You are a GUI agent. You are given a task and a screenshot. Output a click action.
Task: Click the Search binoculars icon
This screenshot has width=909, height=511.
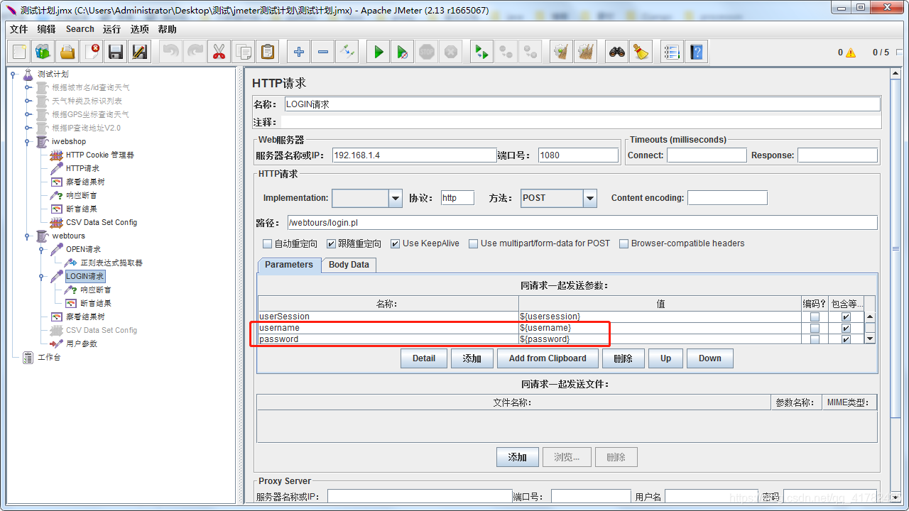point(618,52)
